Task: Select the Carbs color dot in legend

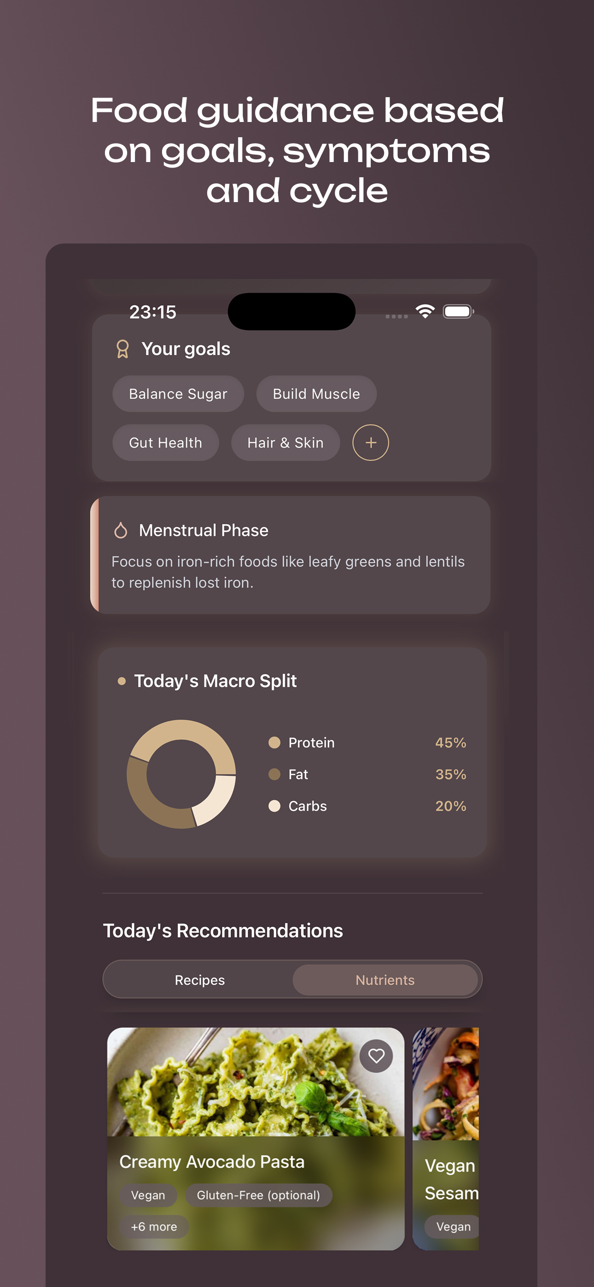Action: click(274, 806)
